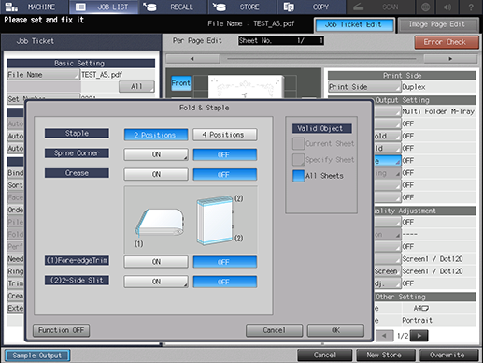Open the output tray setting showing Multi Folder M-Tray
The image size is (483, 363).
387,111
